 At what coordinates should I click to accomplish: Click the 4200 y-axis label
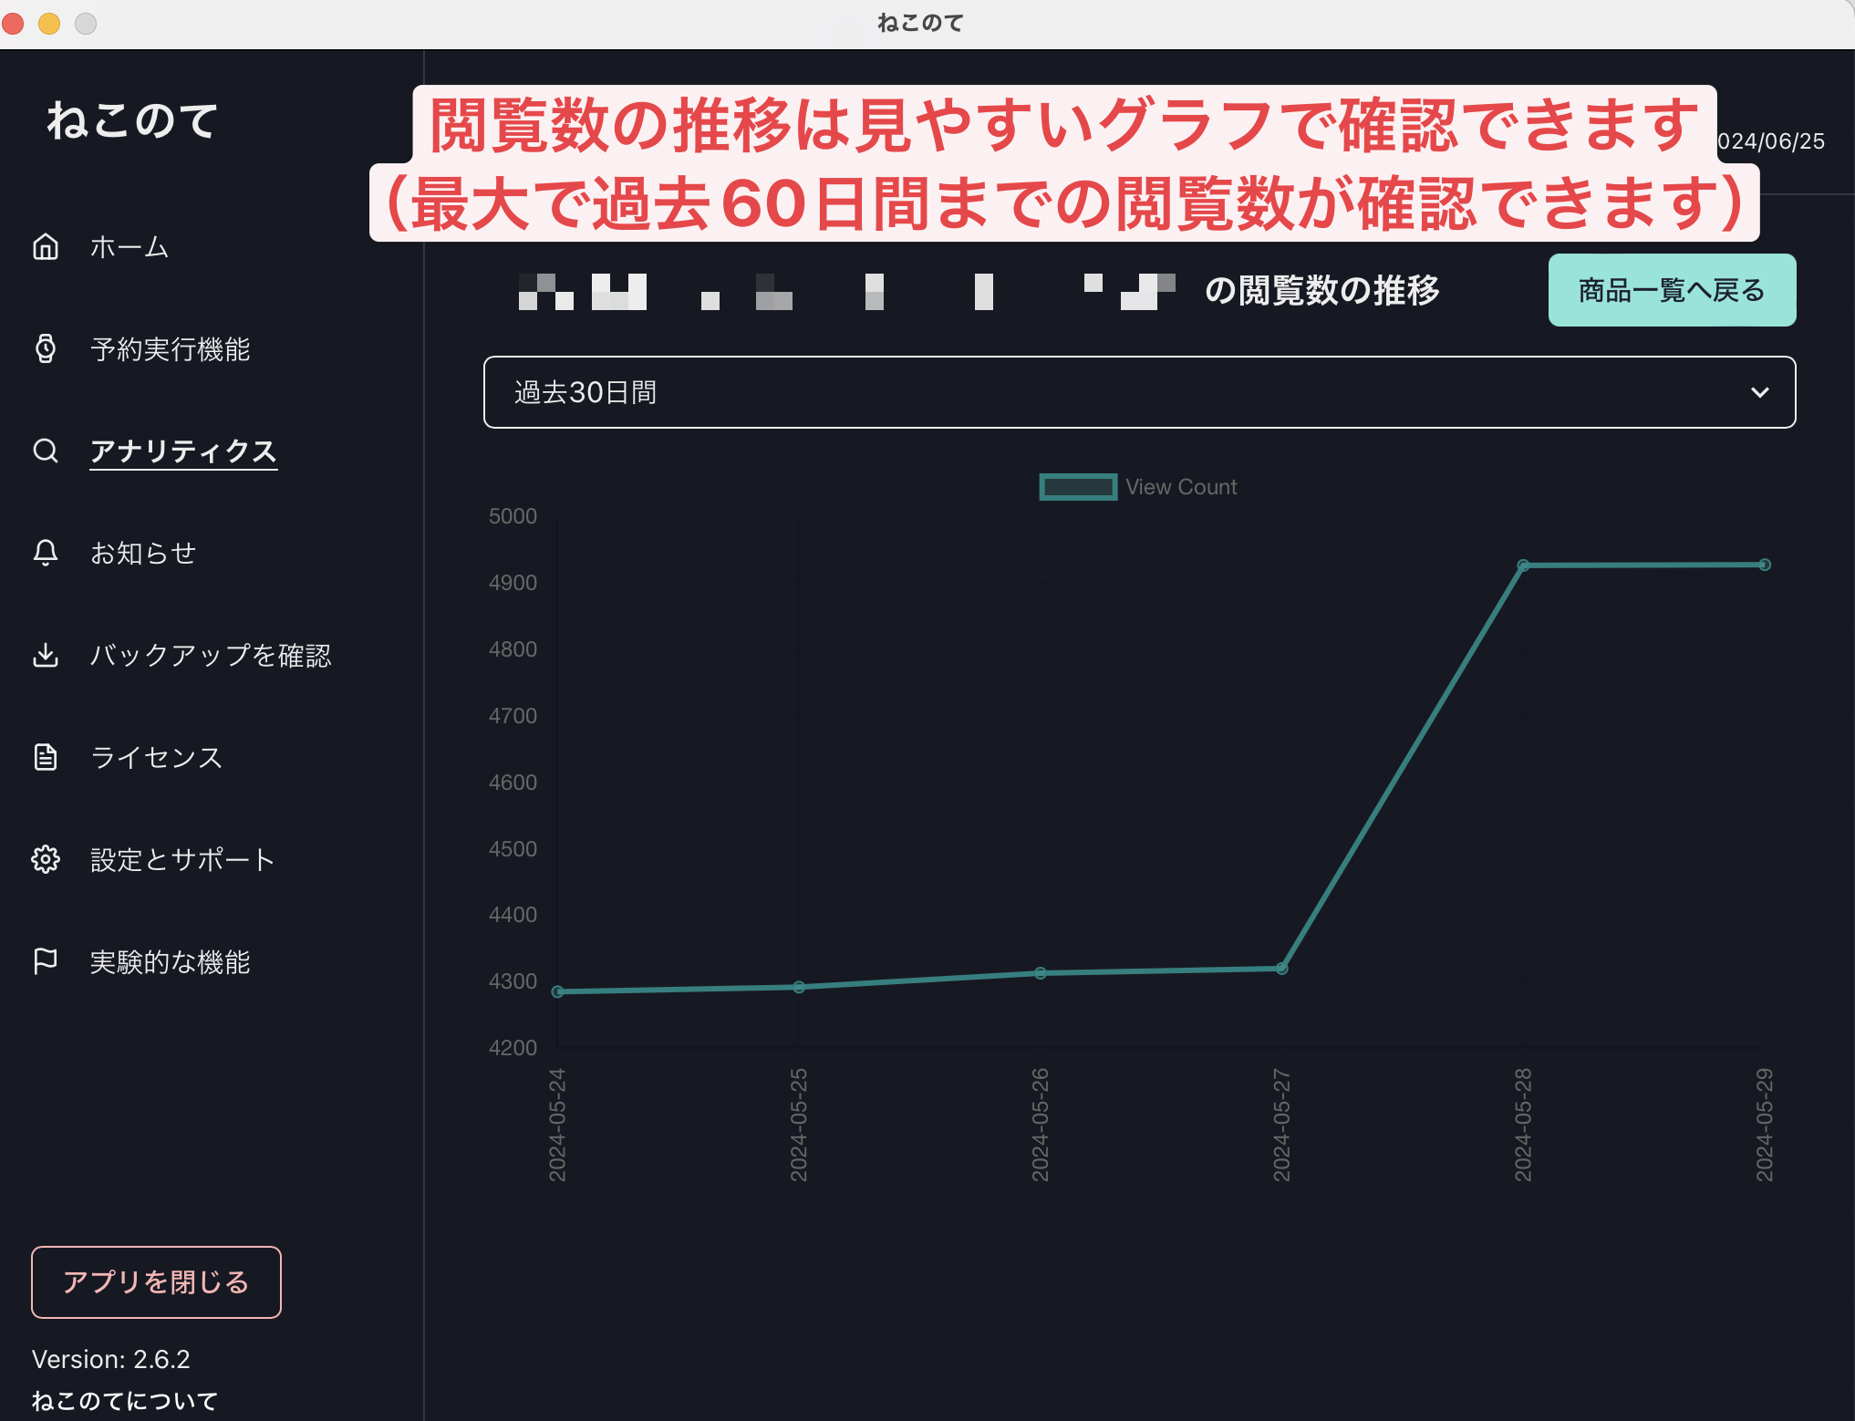(513, 1048)
